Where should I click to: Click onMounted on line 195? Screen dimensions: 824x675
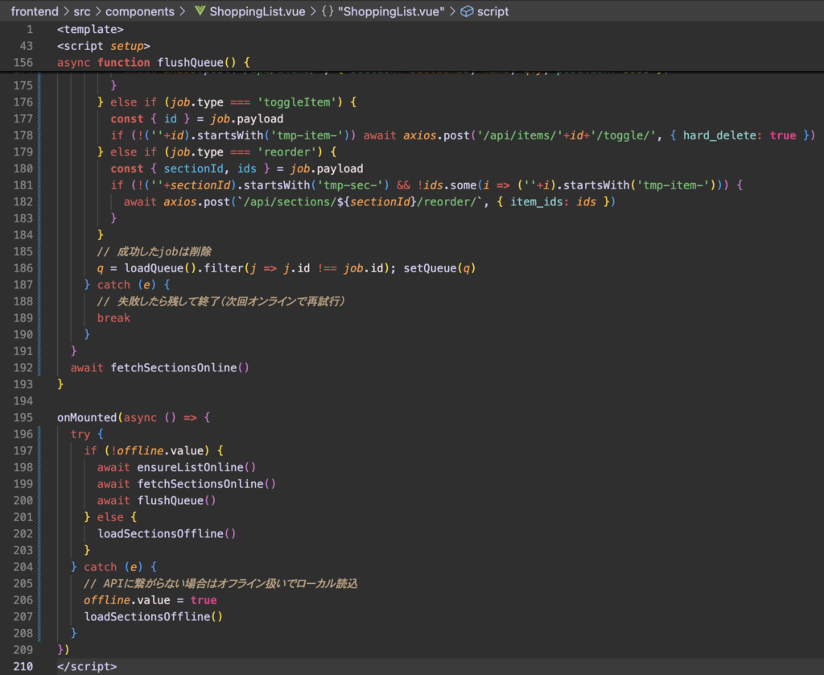click(x=87, y=417)
